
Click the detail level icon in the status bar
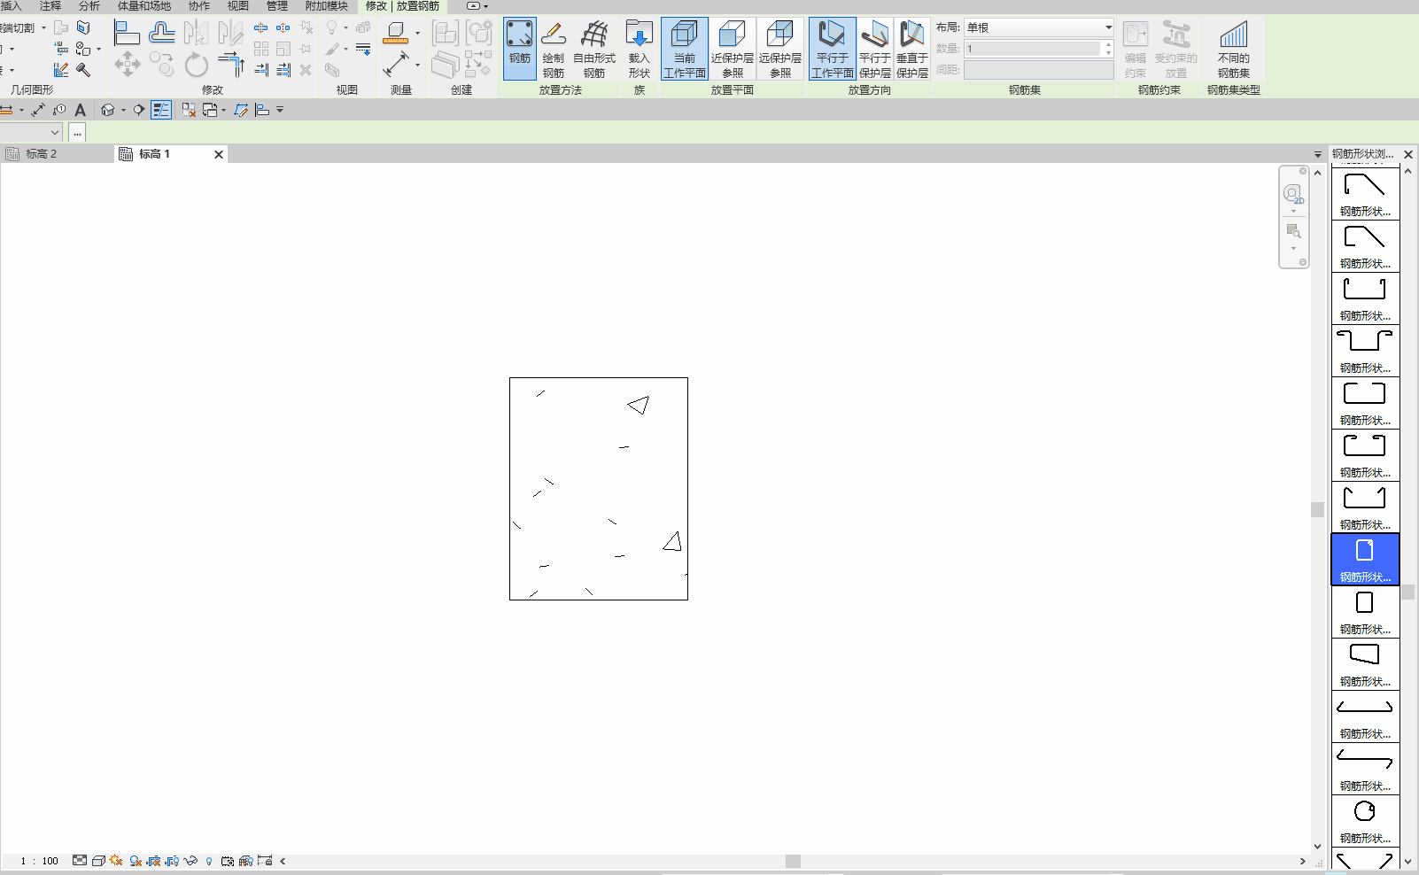(80, 861)
